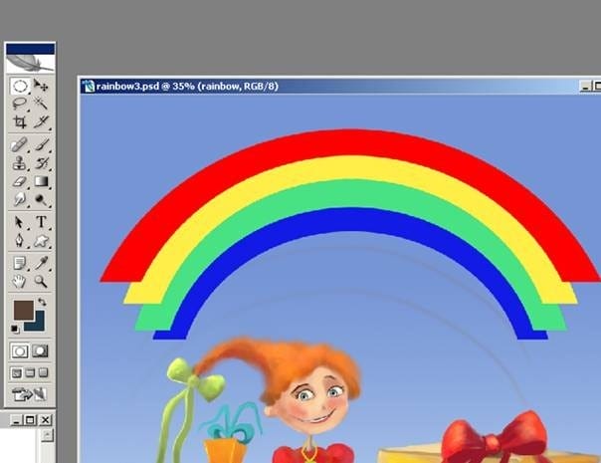Viewport: 601px width, 463px height.
Task: Select the Elliptical Marquee tool
Action: [x=20, y=86]
